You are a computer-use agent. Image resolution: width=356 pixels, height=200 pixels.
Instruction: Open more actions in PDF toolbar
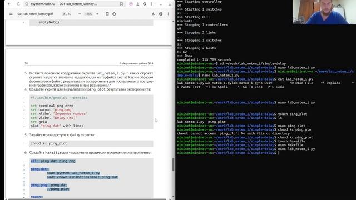168,14
